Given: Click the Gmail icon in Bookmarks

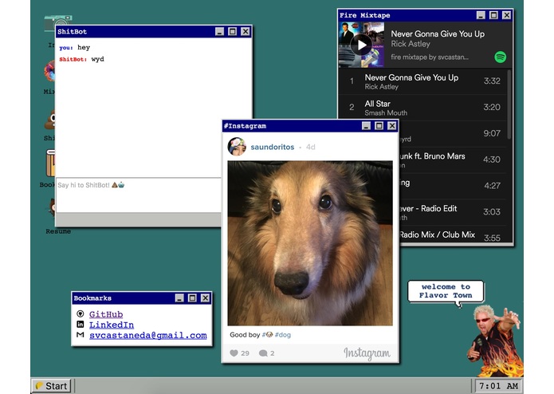Looking at the screenshot, I should (81, 335).
